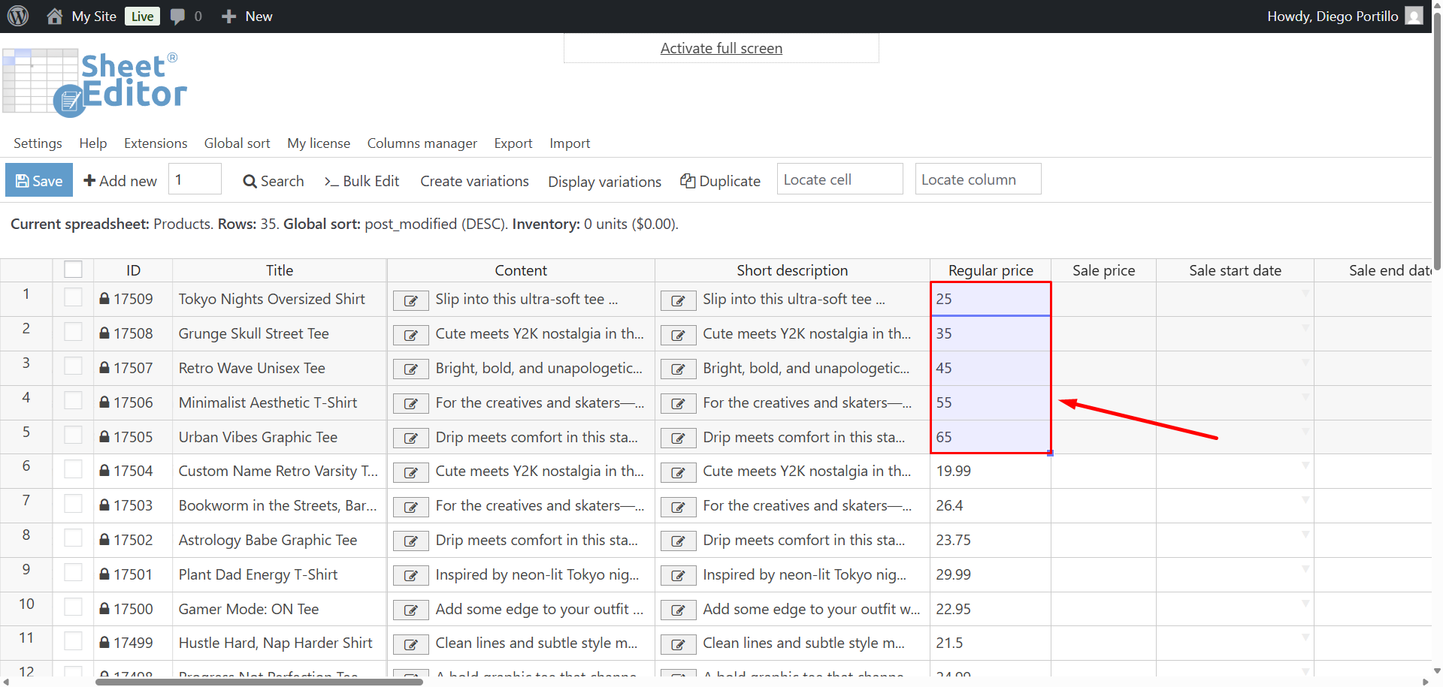Click the Sheet Editor logo

pyautogui.click(x=95, y=83)
